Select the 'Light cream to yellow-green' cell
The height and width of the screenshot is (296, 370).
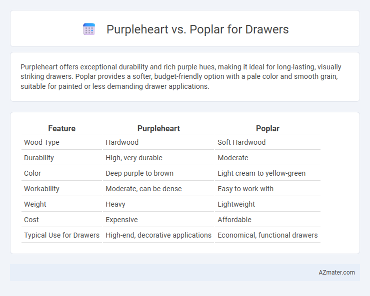pos(261,173)
